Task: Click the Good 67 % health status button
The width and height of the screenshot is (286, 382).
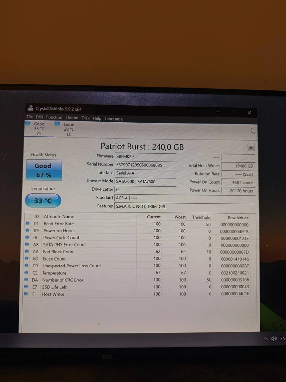Action: click(x=44, y=170)
